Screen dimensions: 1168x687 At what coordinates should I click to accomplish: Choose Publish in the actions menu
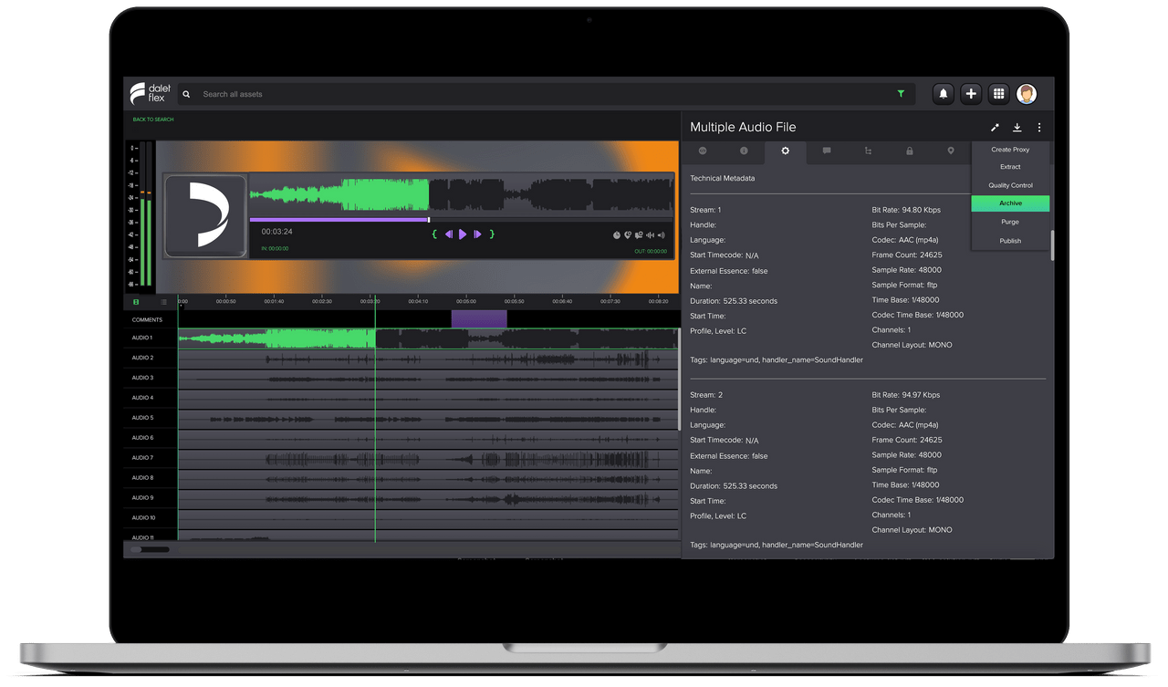coord(1010,241)
